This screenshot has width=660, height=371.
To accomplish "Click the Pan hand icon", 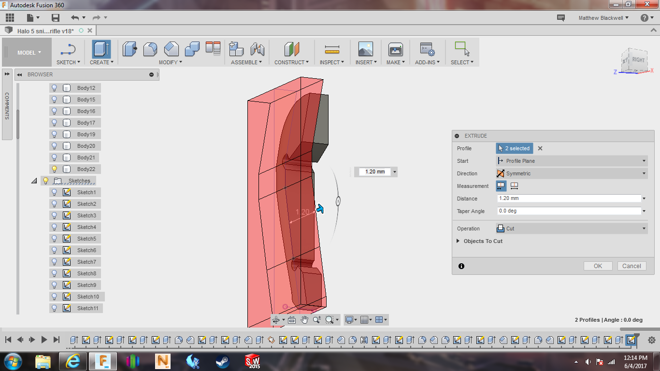I will click(x=304, y=320).
